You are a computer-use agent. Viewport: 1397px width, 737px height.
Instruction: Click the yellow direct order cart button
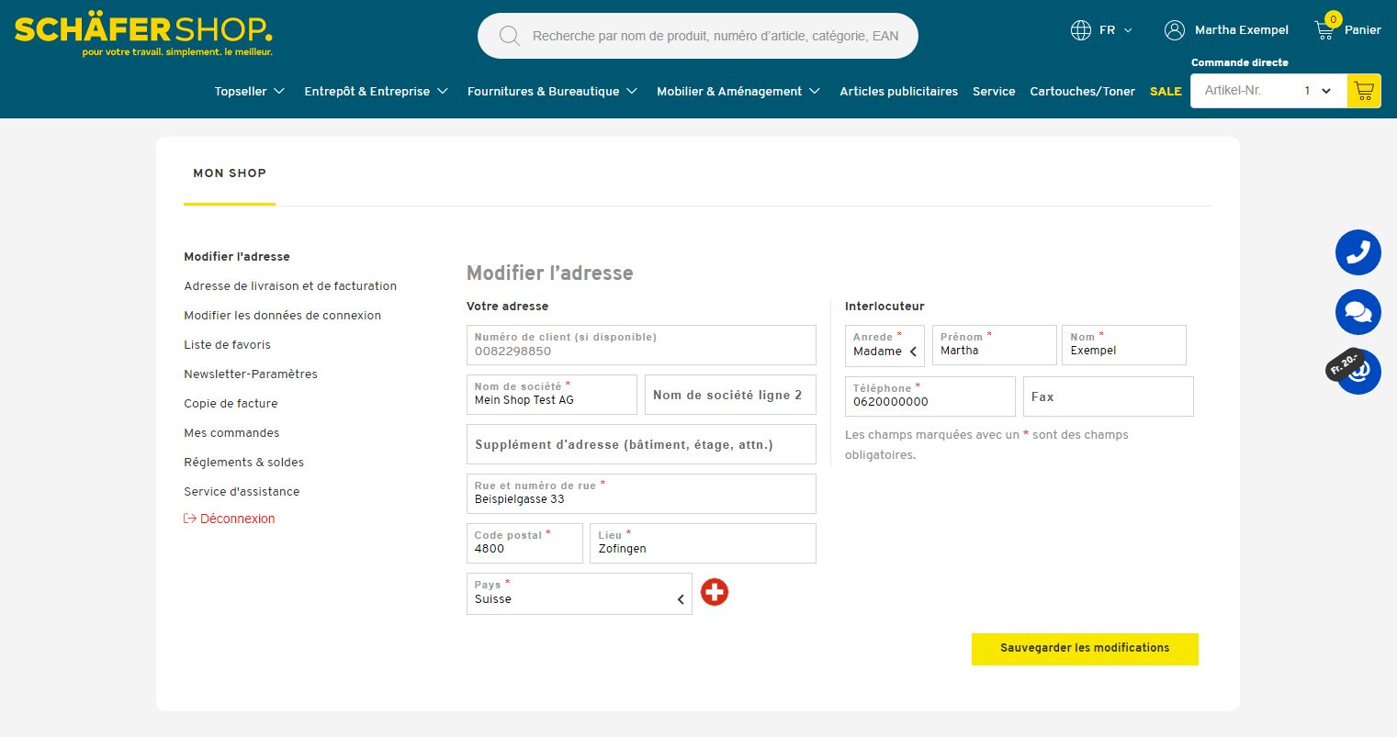tap(1364, 91)
